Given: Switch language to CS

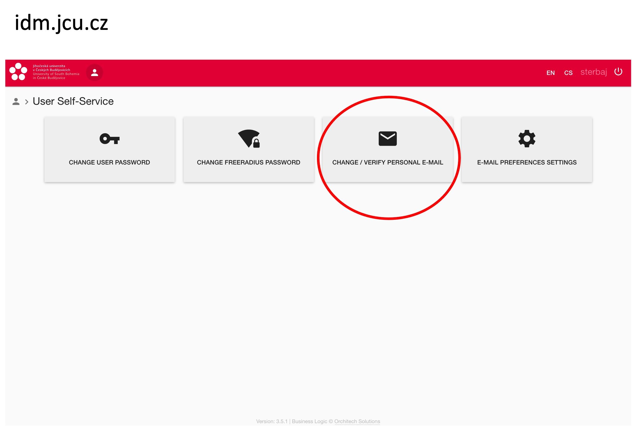Looking at the screenshot, I should point(568,73).
